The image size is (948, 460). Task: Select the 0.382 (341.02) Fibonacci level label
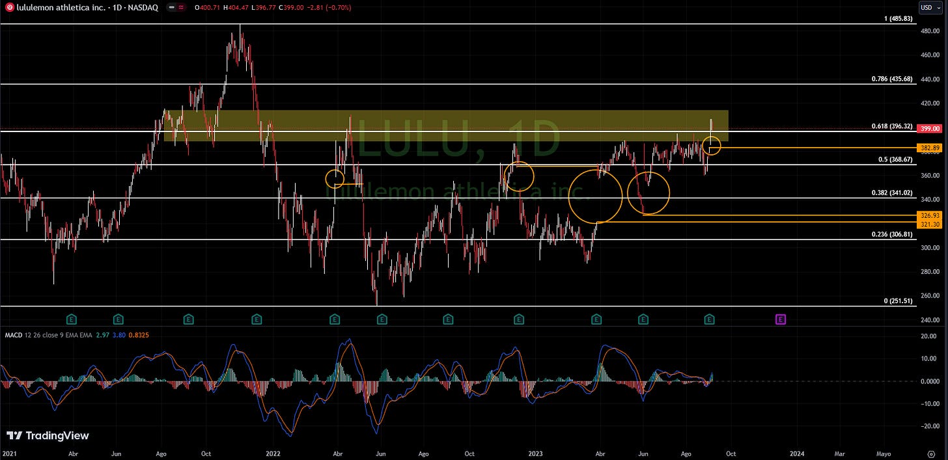coord(891,193)
